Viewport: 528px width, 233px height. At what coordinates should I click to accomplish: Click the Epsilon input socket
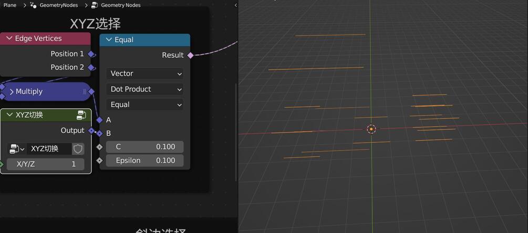coord(99,160)
